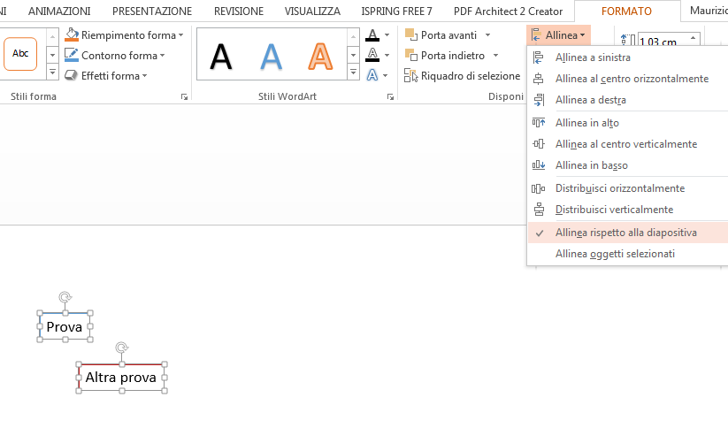Click the Allinea a sinistra icon
The width and height of the screenshot is (728, 428).
coord(538,57)
